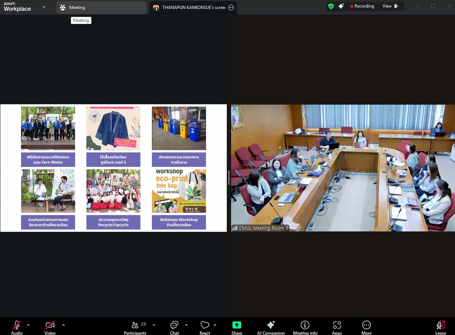Image resolution: width=455 pixels, height=335 pixels.
Task: Click the caption mentioning 'Zero Waste'
Action: click(48, 159)
